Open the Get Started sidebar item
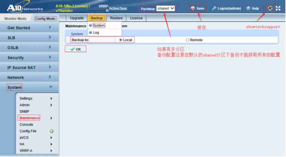Image resolution: width=286 pixels, height=157 pixels. pos(29,28)
